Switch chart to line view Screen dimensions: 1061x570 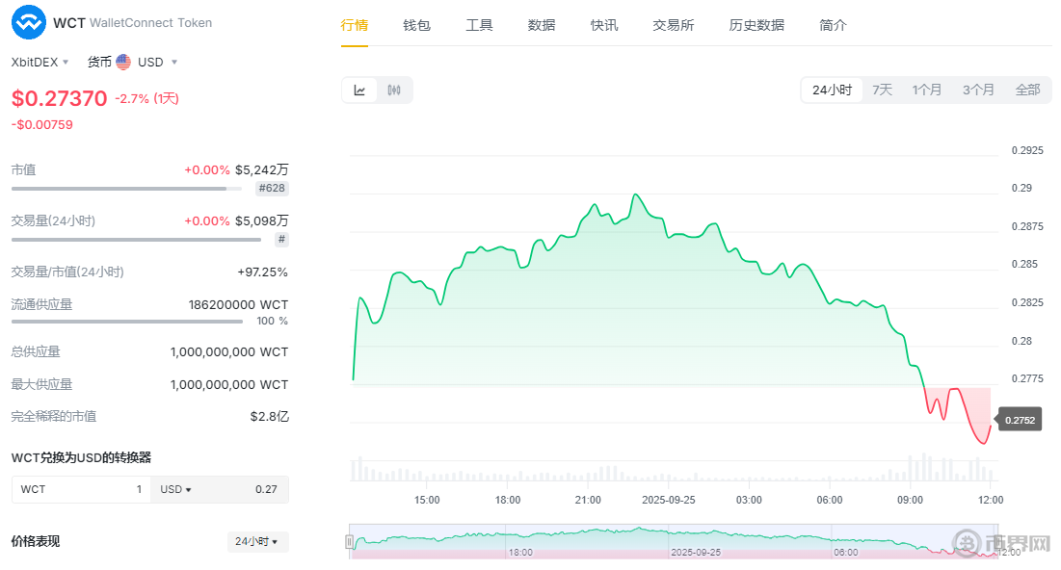click(x=359, y=91)
